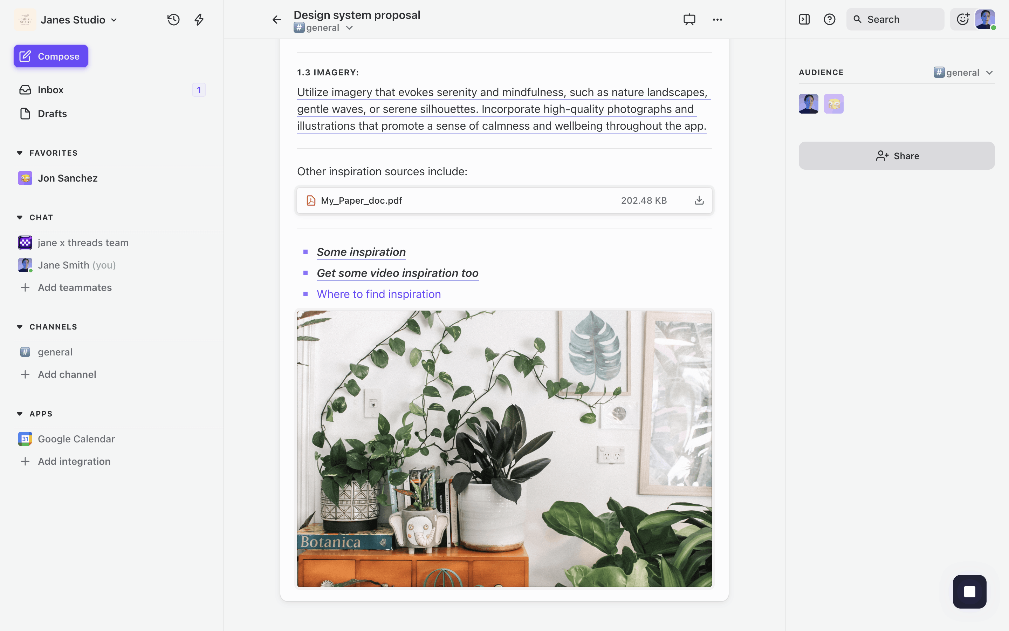The image size is (1009, 631).
Task: Collapse the Channels section
Action: (20, 327)
